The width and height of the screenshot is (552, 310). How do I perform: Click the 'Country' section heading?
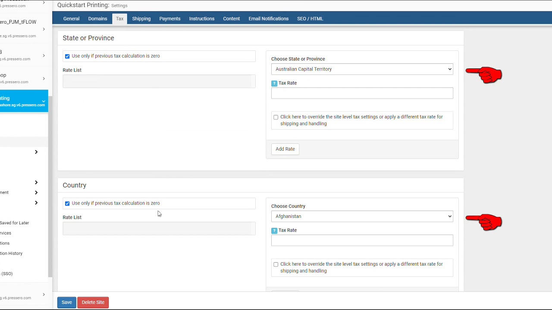(x=75, y=185)
